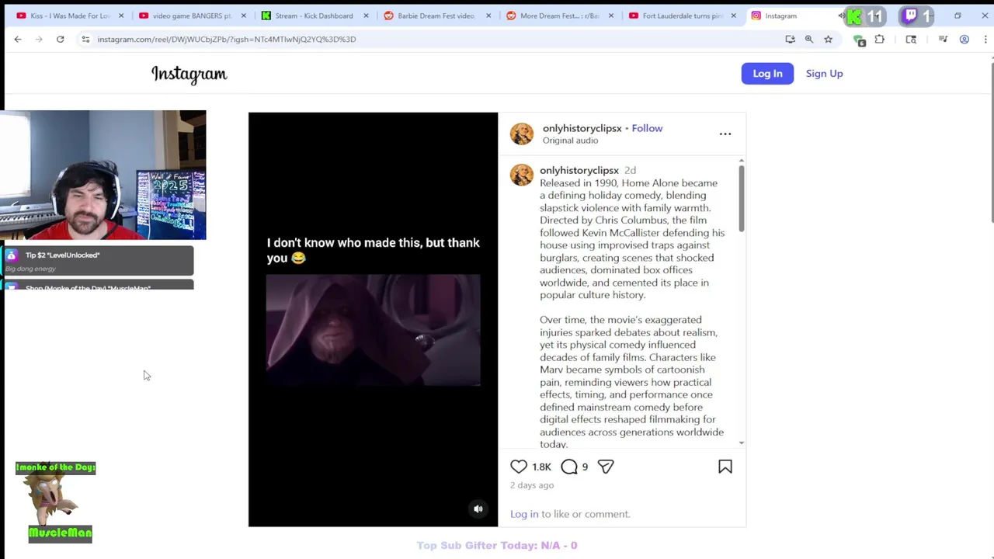Click the tab audio speaker icon on Instagram tab

click(x=841, y=16)
